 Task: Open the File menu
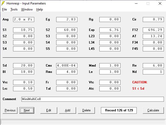[4, 9]
